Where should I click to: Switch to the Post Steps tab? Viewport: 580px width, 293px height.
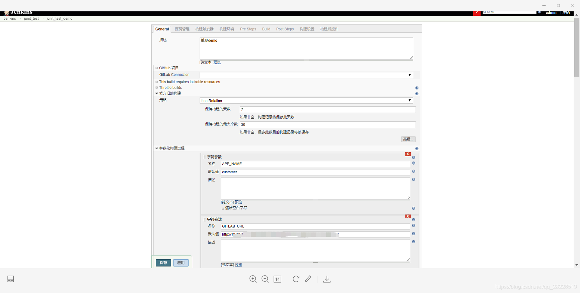pos(285,29)
